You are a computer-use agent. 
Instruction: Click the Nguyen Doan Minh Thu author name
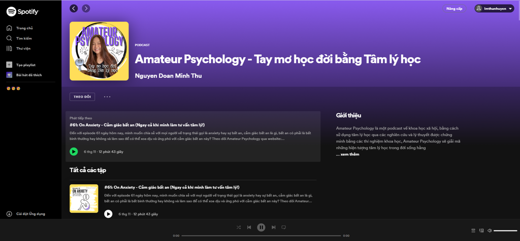pyautogui.click(x=168, y=76)
